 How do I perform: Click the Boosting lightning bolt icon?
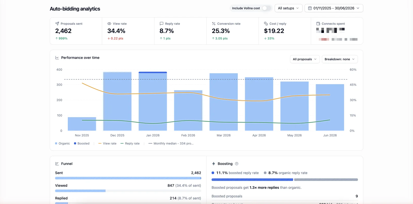point(213,164)
